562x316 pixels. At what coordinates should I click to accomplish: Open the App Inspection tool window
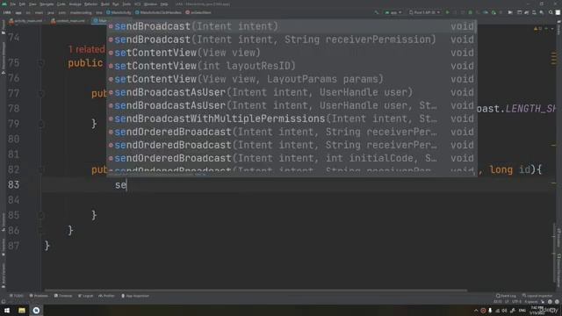[x=135, y=296]
